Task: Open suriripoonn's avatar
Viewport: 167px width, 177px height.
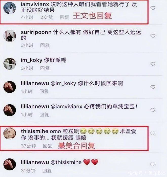Action: pos(10,36)
